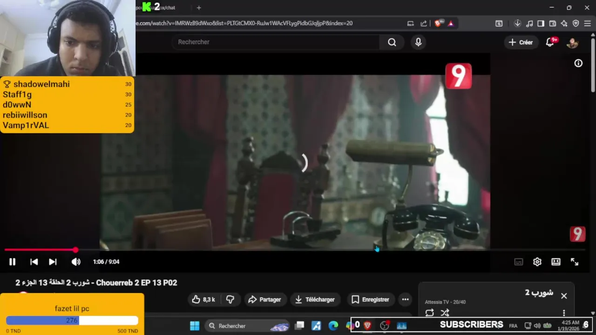Toggle playlist shuffle
596x335 pixels.
[445, 313]
